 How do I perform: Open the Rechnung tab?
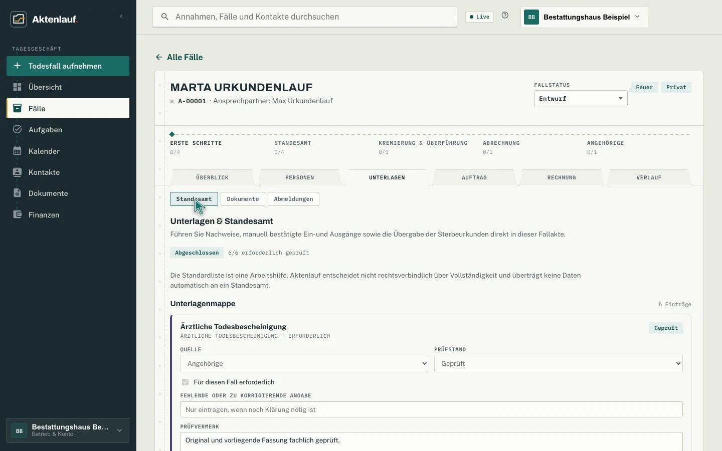coord(562,177)
